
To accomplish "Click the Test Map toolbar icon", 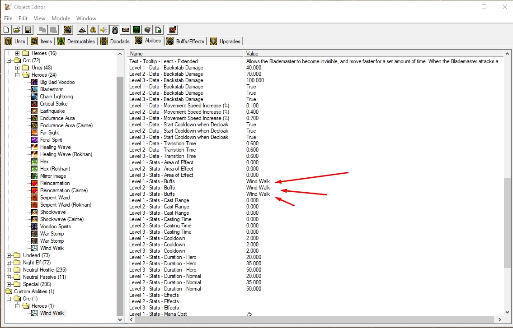I will [x=173, y=30].
